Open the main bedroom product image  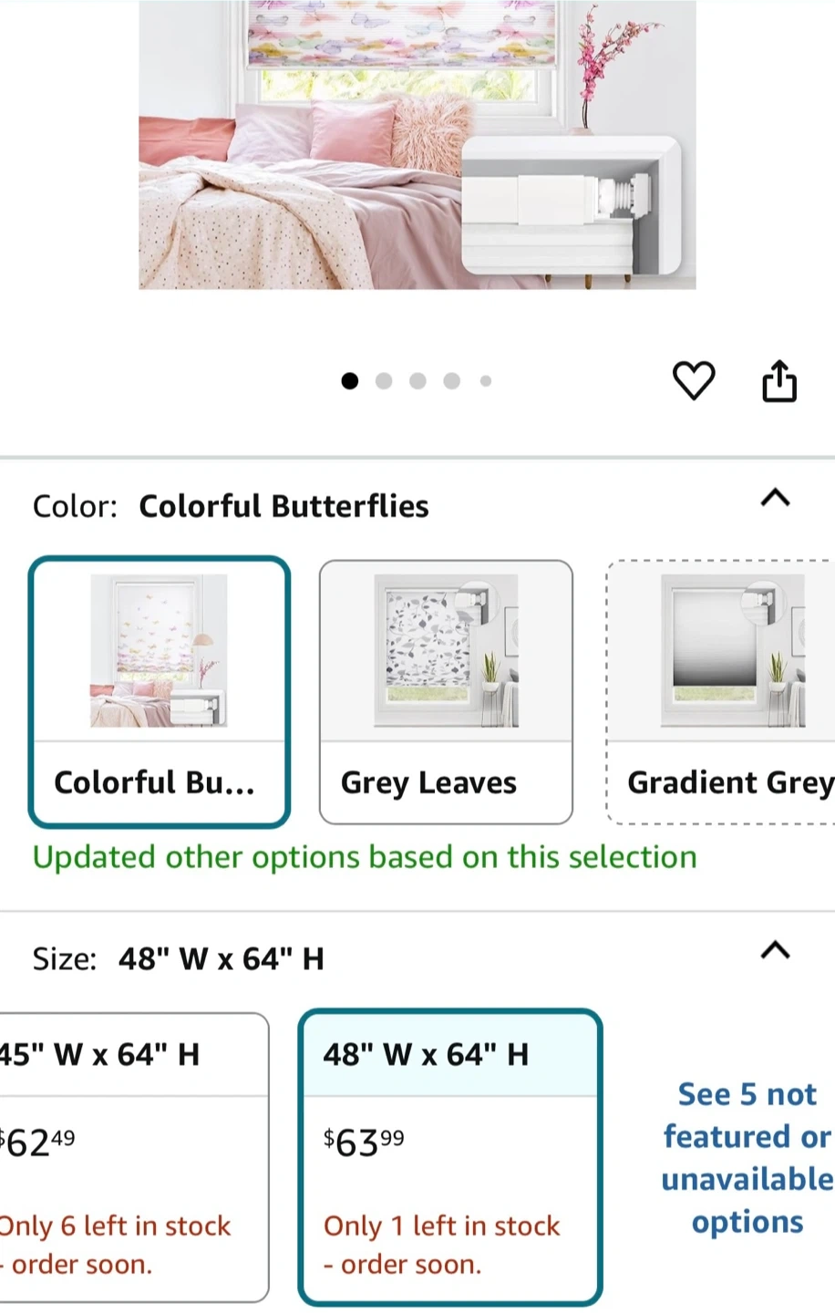pyautogui.click(x=417, y=146)
